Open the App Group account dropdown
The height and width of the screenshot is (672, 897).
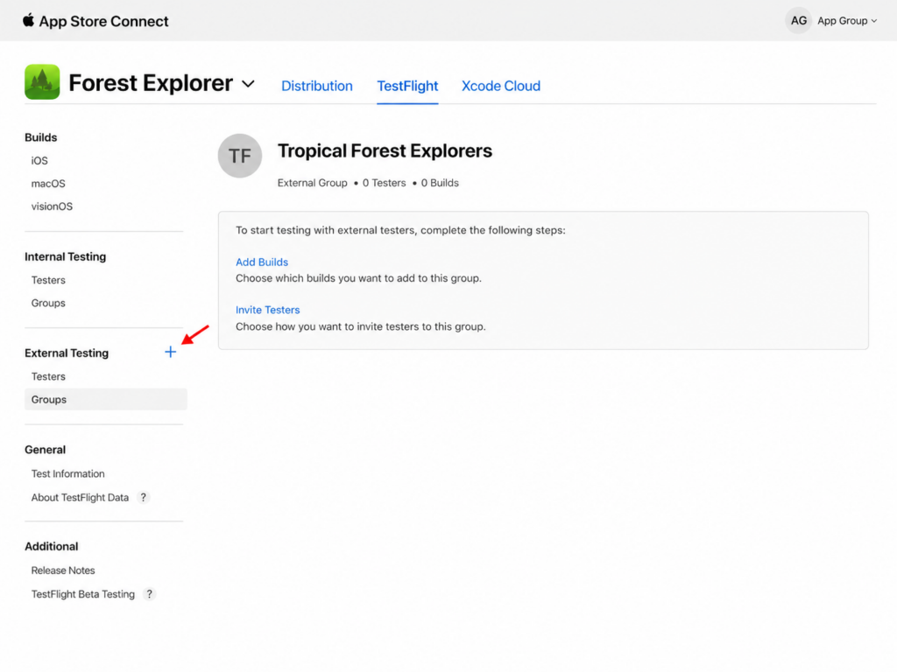(847, 21)
